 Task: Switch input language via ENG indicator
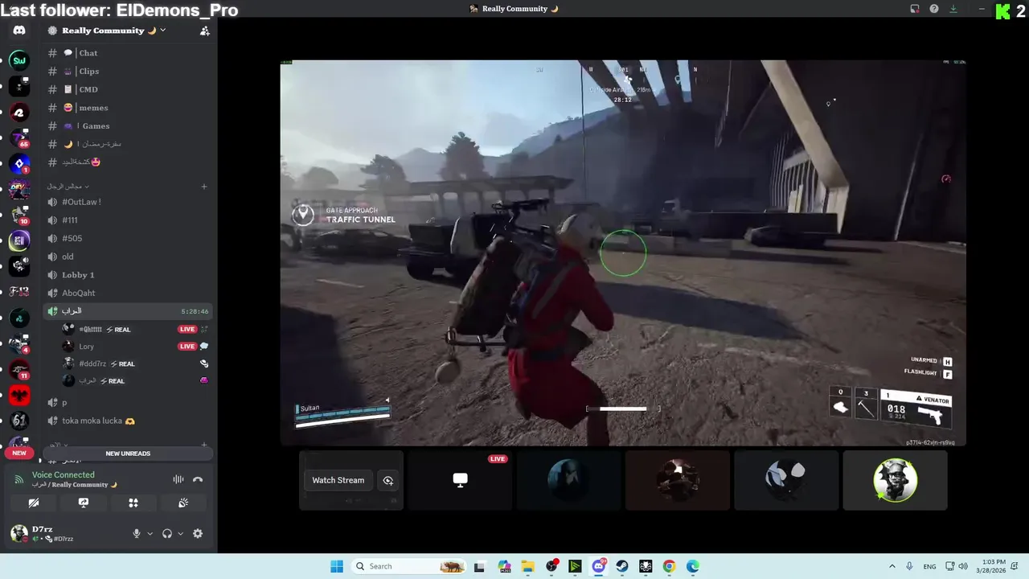point(929,567)
